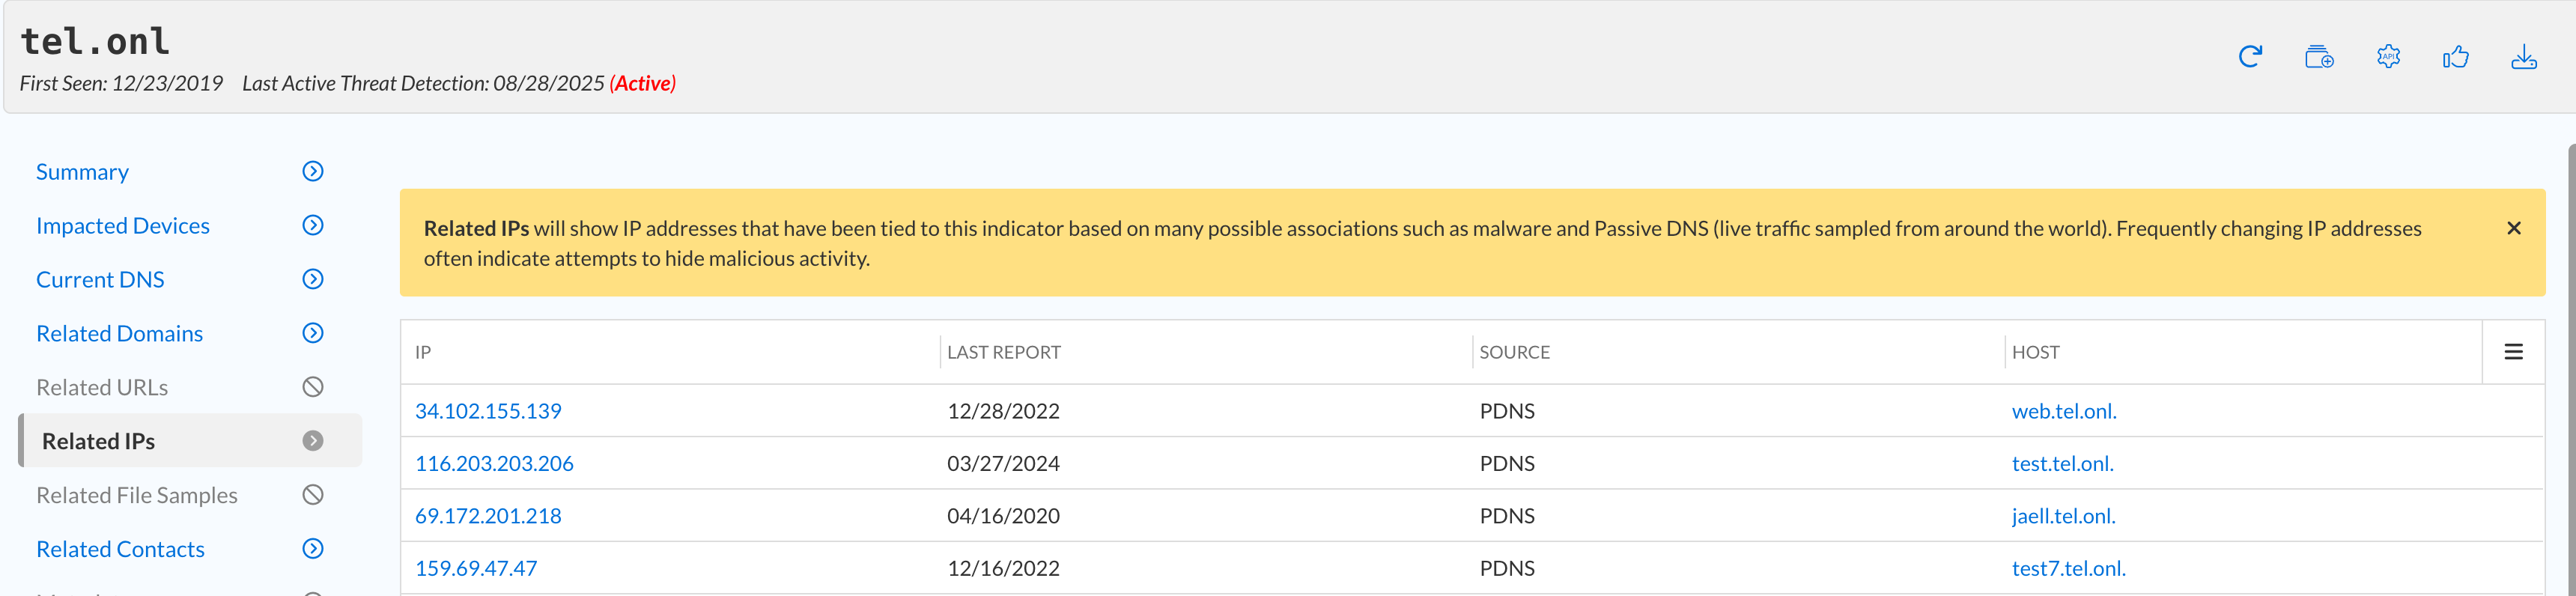This screenshot has height=596, width=2576.
Task: Open IP address 116.203.203.206
Action: [x=494, y=464]
